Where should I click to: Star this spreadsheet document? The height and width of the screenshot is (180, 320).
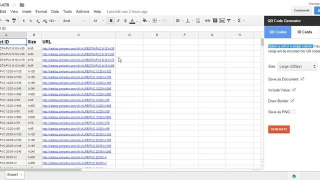click(14, 4)
